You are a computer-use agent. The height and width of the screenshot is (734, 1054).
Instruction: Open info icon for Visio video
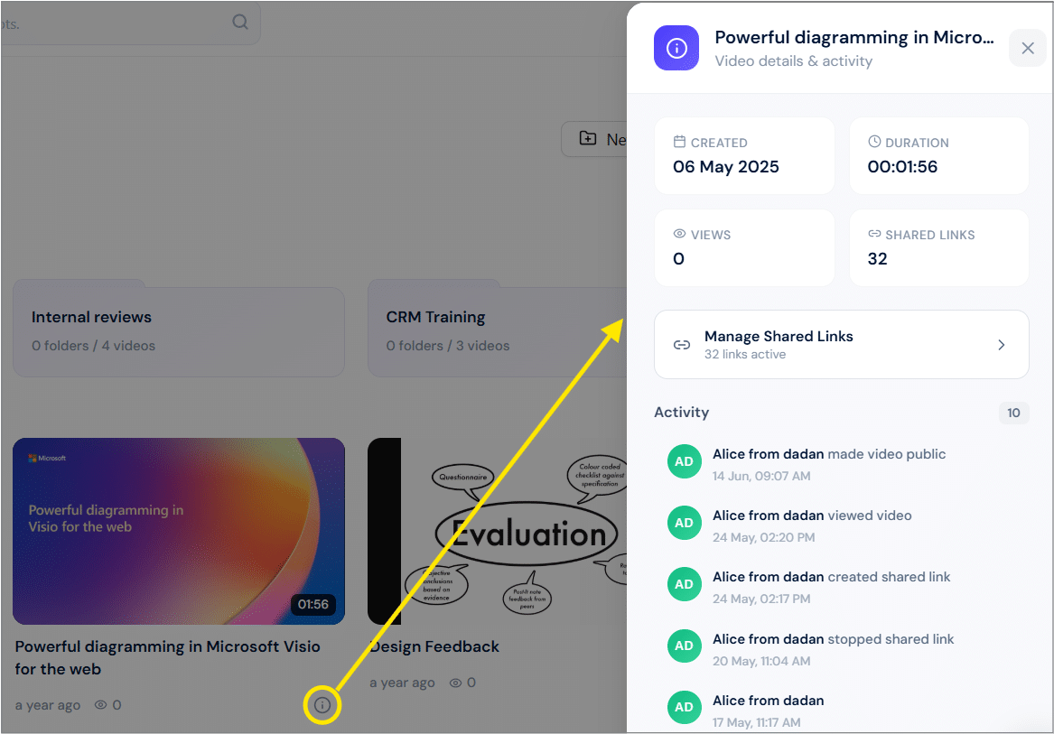pyautogui.click(x=322, y=704)
